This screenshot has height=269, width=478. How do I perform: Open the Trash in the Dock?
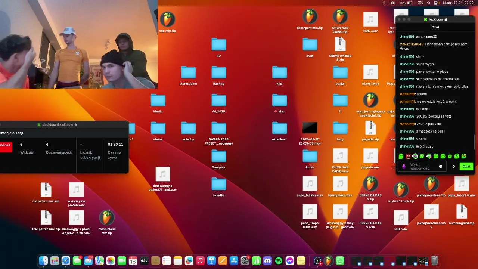tap(434, 260)
